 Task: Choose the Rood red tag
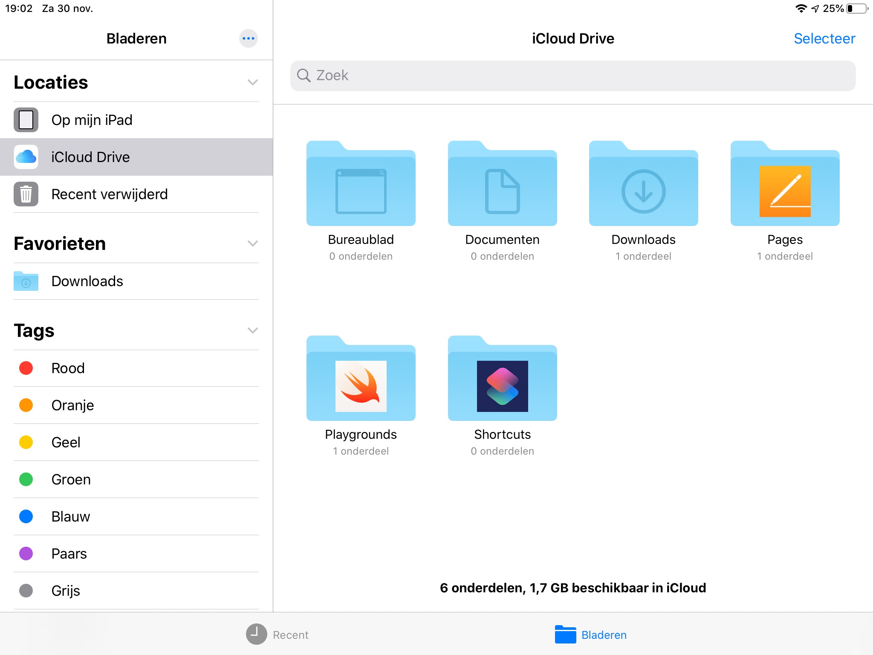68,368
